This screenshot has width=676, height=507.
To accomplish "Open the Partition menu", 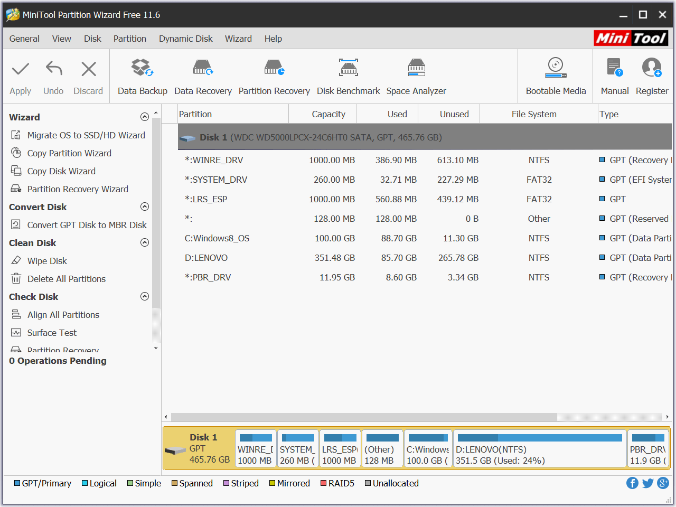I will 129,39.
